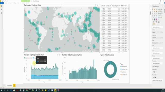Select the Python visual icon
Image resolution: width=165 pixels, height=92 pixels.
(160, 17)
